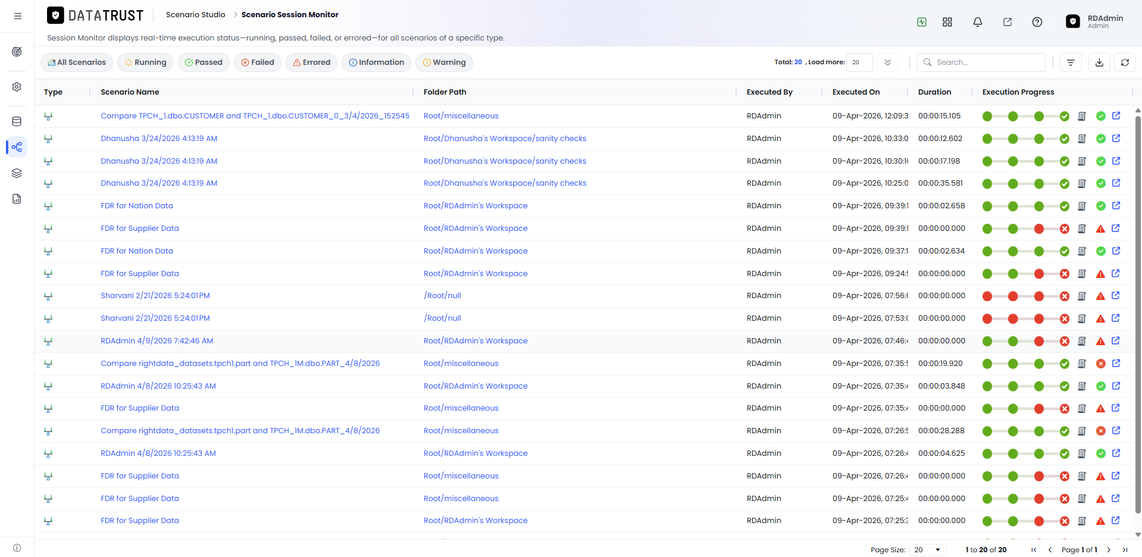The height and width of the screenshot is (557, 1142).
Task: Open Root/miscellaneous folder path in first row
Action: pyautogui.click(x=461, y=116)
